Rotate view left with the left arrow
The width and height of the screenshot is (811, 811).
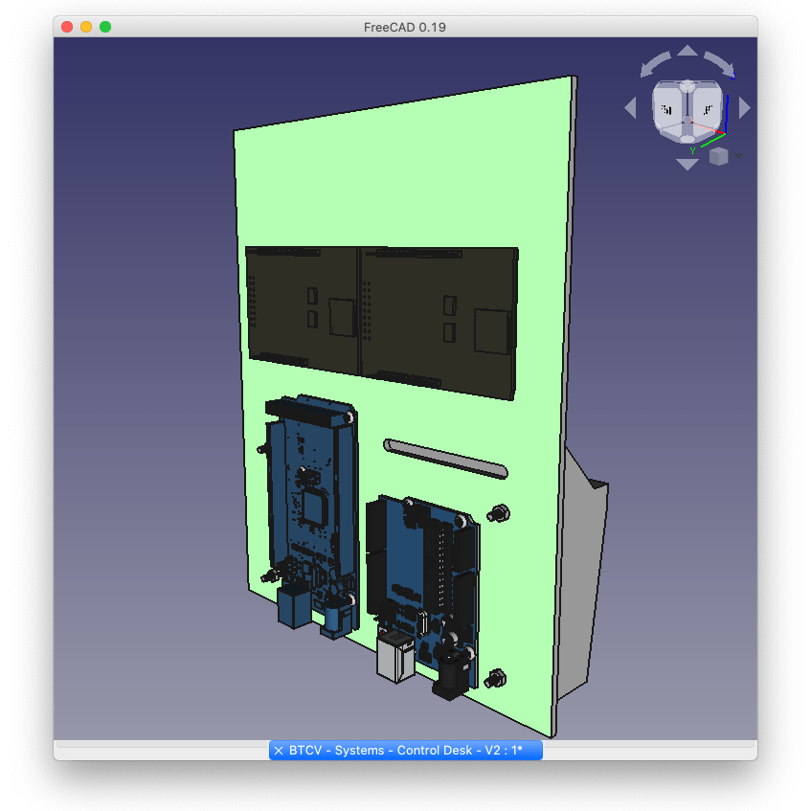(x=630, y=108)
